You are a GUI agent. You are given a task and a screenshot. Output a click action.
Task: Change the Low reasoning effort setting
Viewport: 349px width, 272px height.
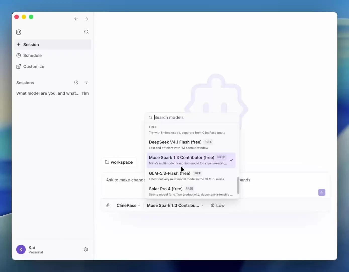218,206
